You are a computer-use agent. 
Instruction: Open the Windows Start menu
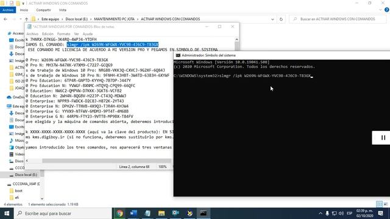tap(7, 214)
